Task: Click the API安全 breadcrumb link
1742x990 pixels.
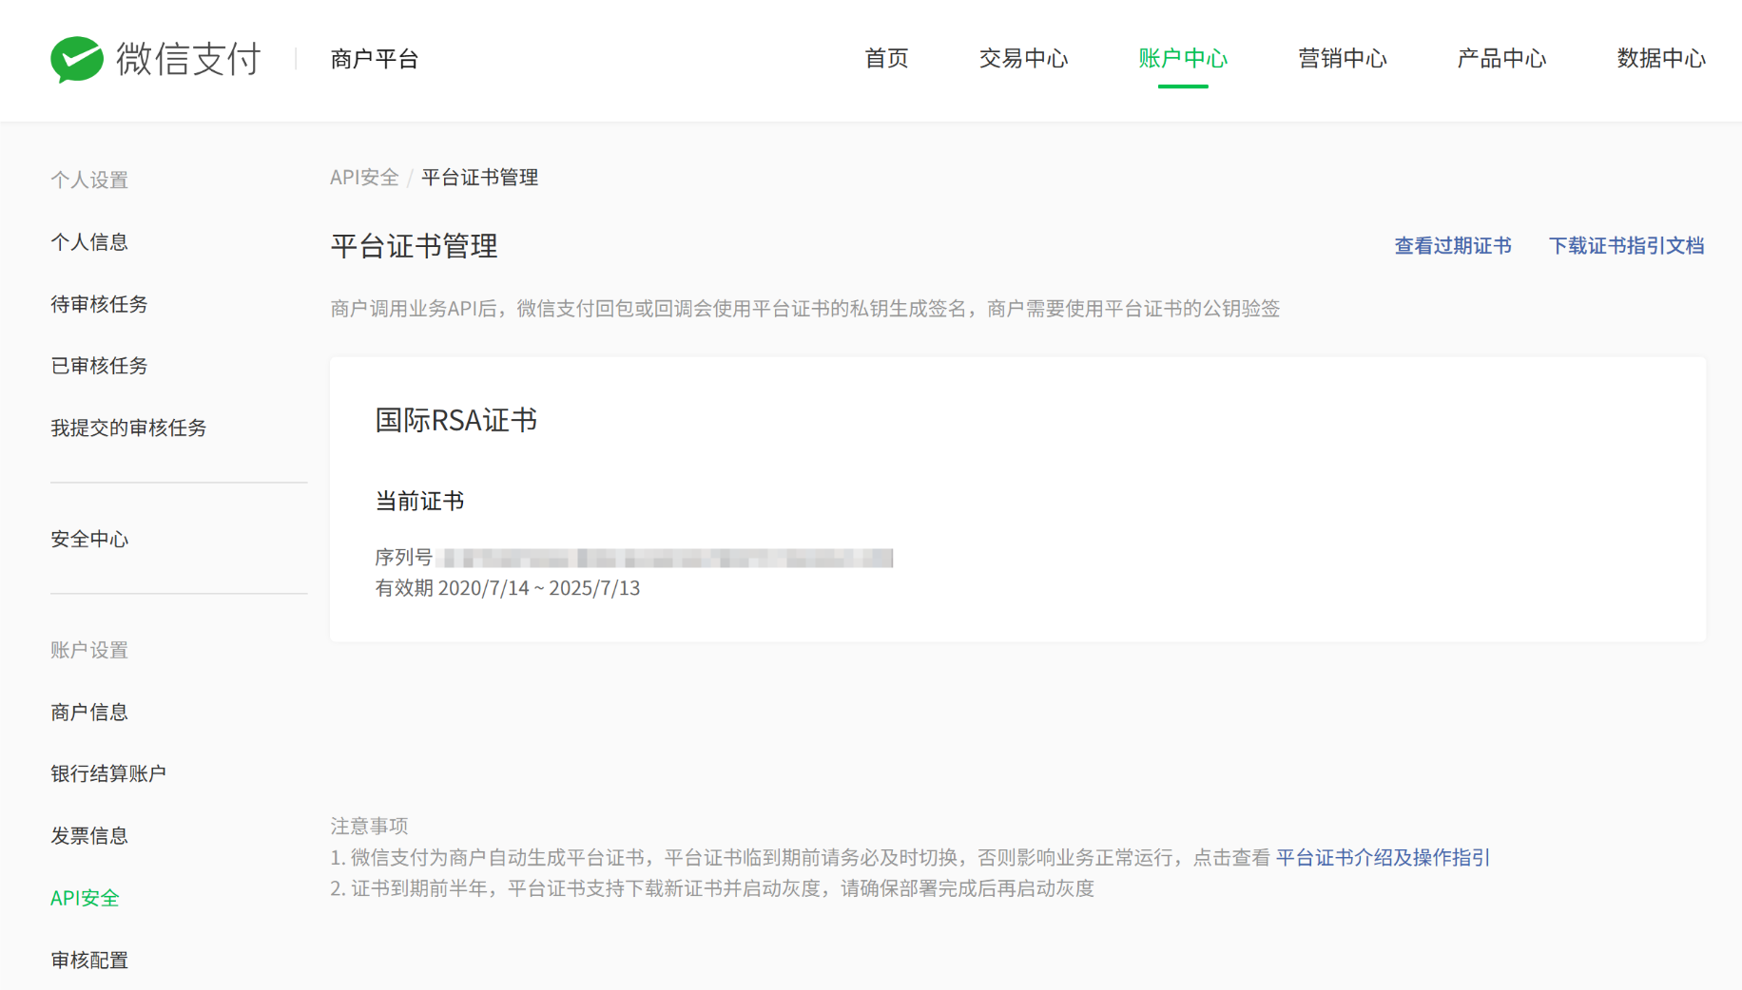Action: tap(364, 178)
